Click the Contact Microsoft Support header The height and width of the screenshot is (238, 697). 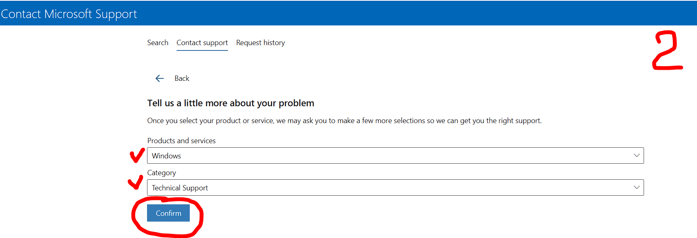[x=69, y=13]
